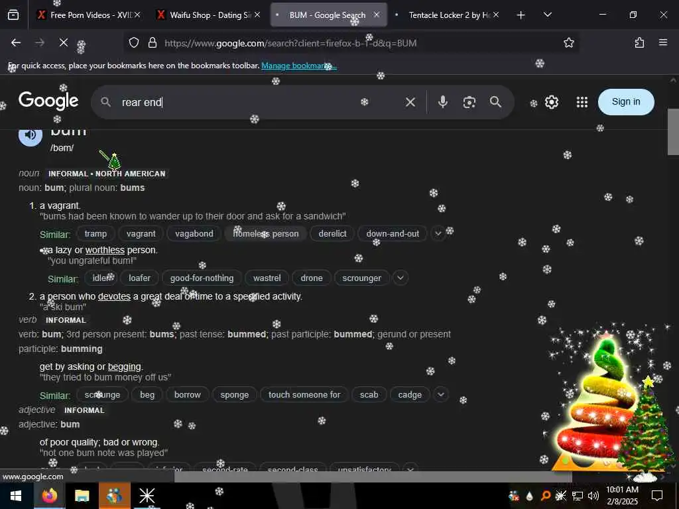
Task: Switch to Free Porn Videos tab
Action: point(89,15)
